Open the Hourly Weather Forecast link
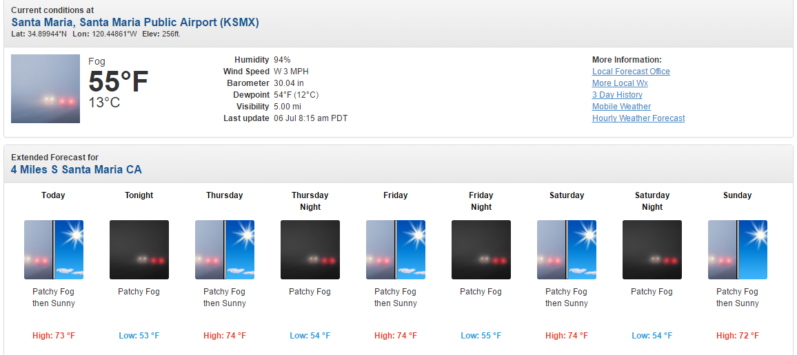This screenshot has height=355, width=797. click(x=638, y=118)
